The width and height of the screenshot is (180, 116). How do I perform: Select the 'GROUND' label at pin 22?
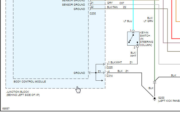point(79,9)
